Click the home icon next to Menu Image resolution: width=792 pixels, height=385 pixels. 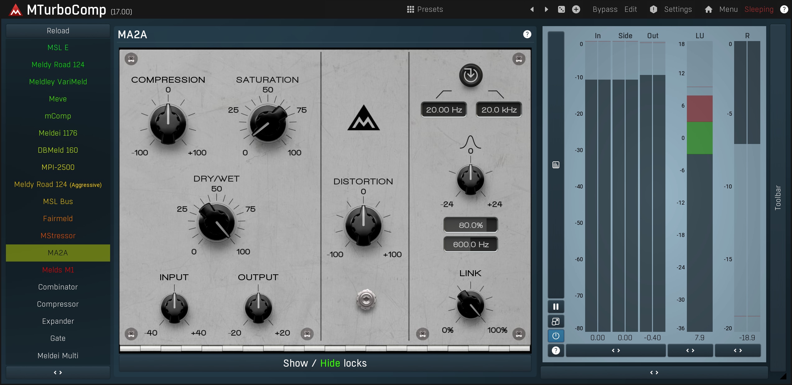708,9
